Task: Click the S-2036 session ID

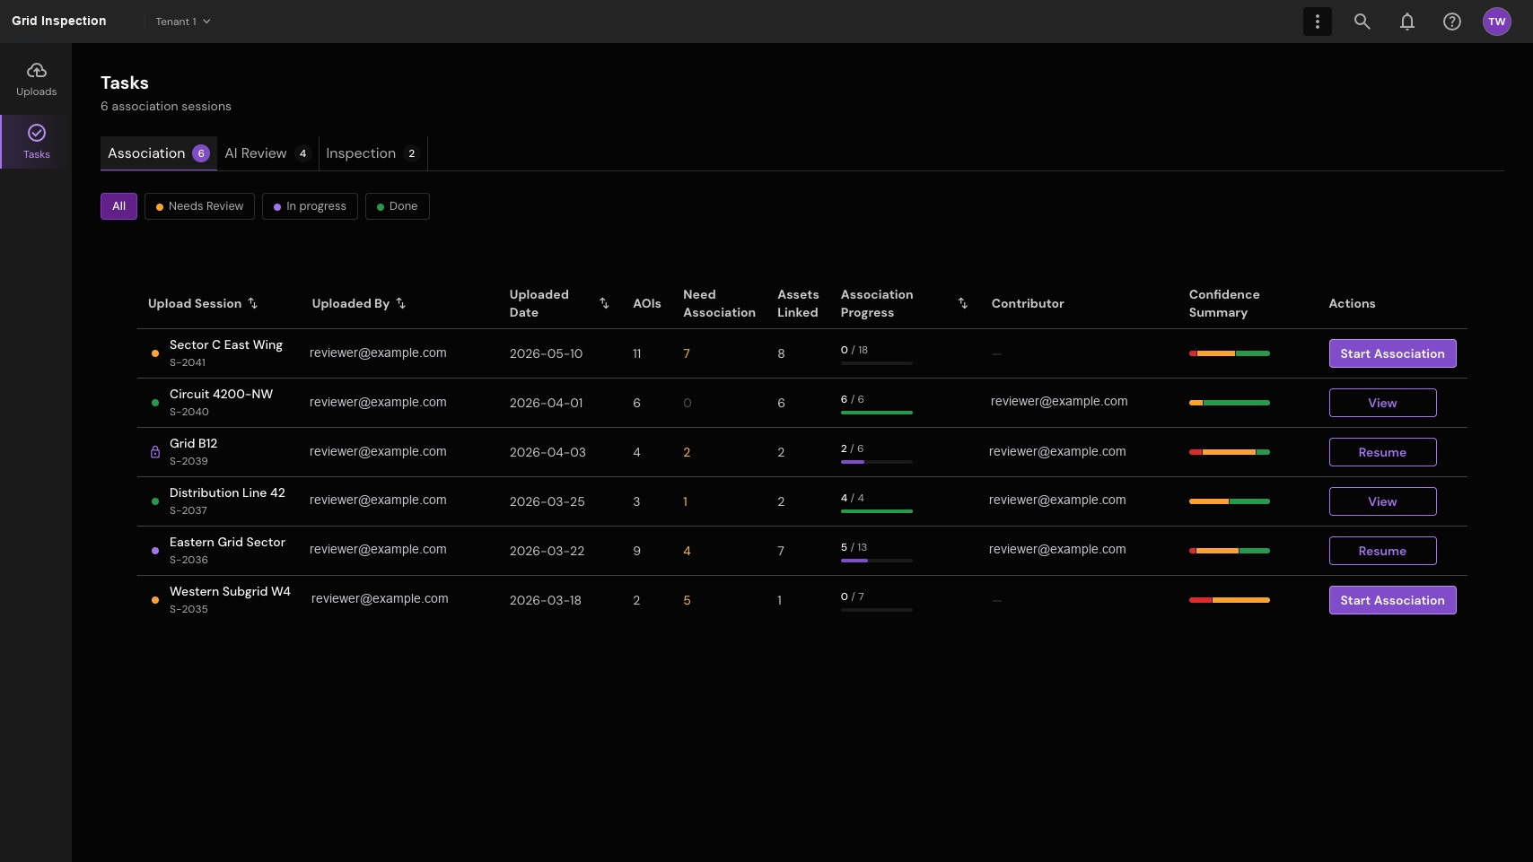Action: pyautogui.click(x=188, y=560)
